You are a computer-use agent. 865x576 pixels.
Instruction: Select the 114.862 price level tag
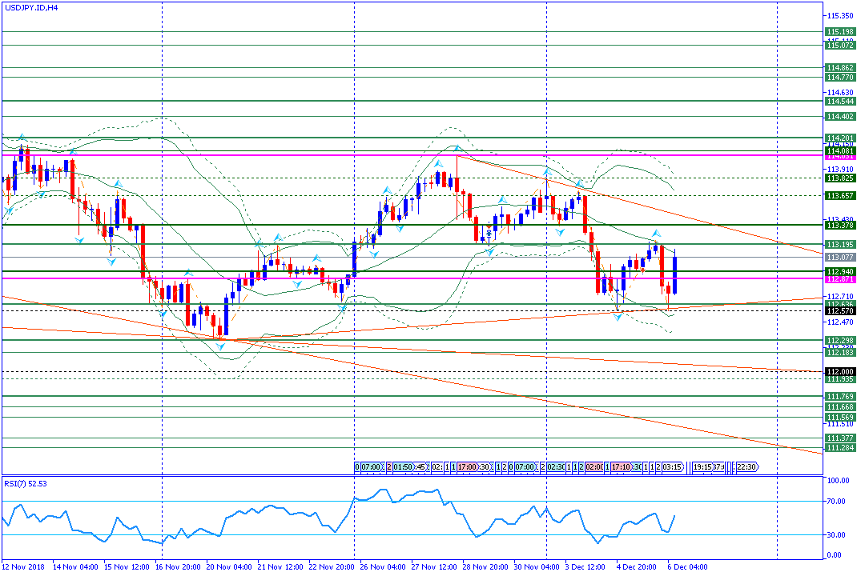click(x=840, y=68)
